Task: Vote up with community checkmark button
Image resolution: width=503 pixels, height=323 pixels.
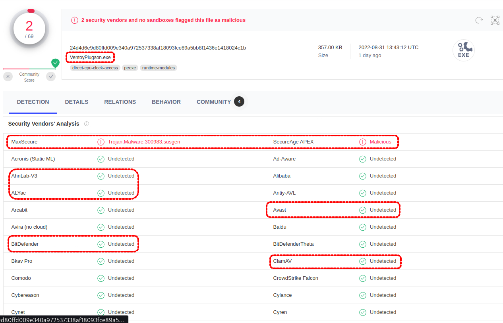Action: pyautogui.click(x=51, y=76)
